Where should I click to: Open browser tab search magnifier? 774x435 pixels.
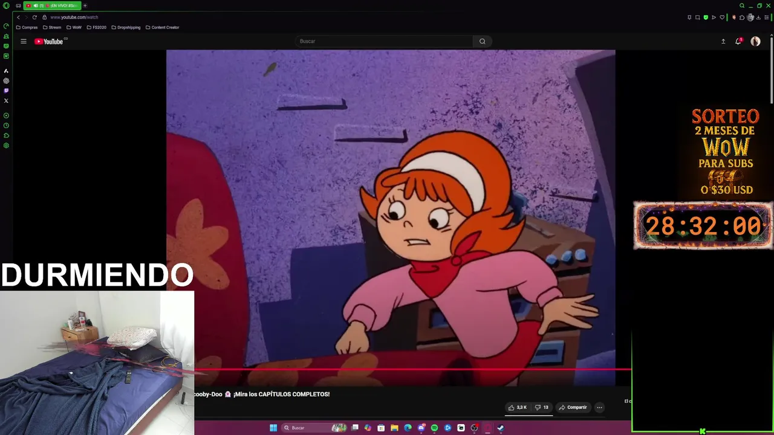(742, 5)
